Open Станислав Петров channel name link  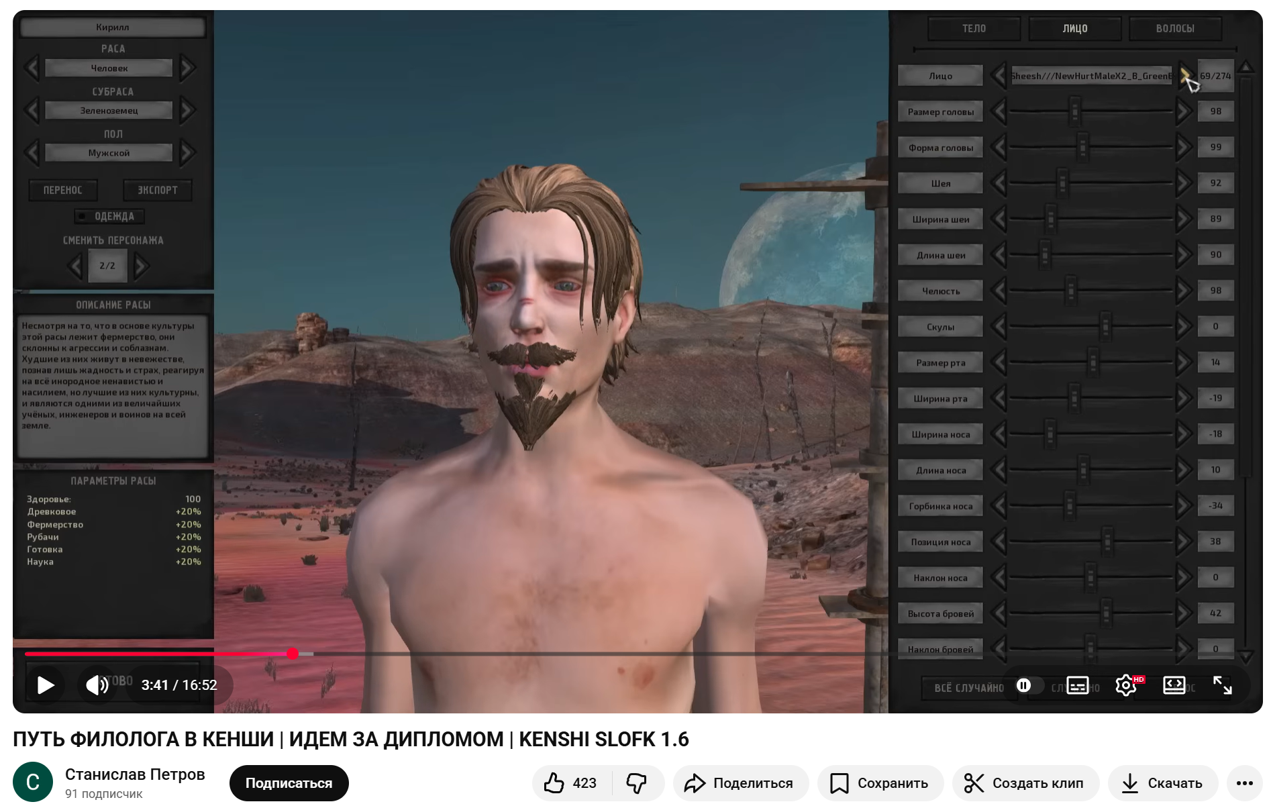tap(135, 774)
